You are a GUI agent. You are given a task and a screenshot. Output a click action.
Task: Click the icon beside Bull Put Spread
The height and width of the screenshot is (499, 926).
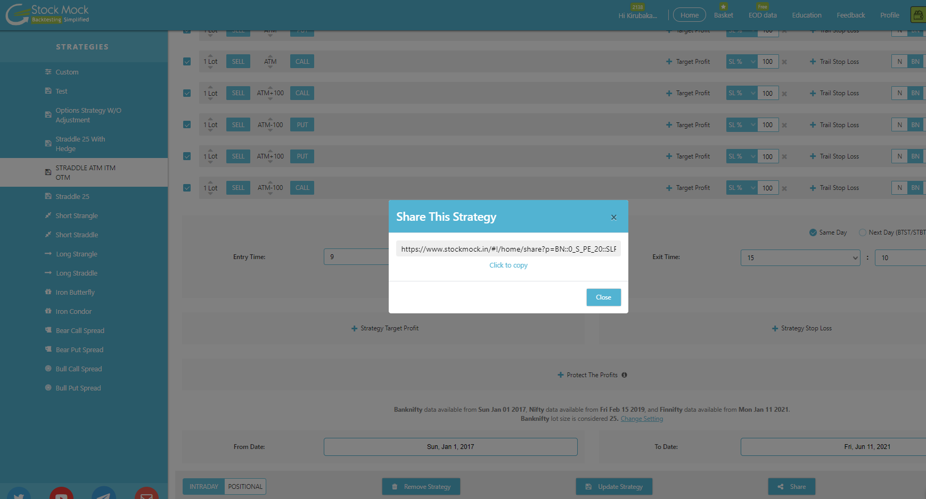coord(48,388)
